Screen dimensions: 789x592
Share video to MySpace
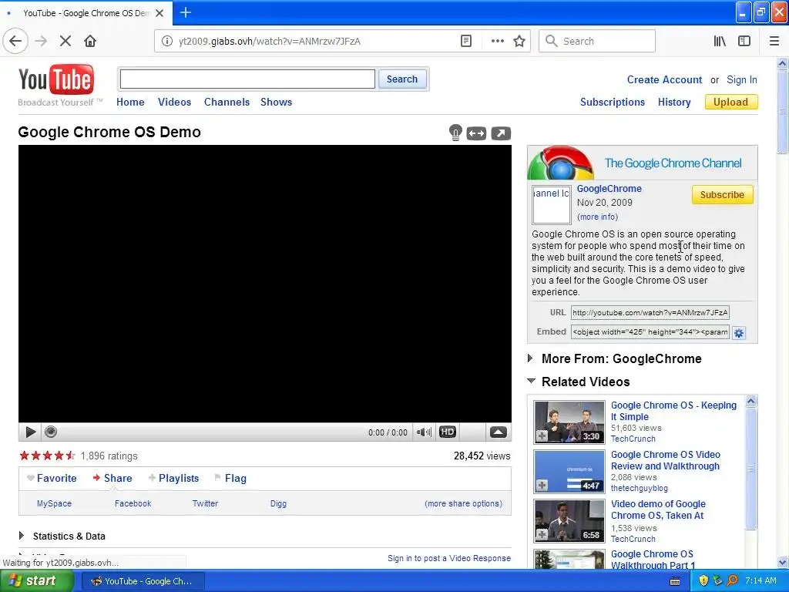tap(55, 503)
